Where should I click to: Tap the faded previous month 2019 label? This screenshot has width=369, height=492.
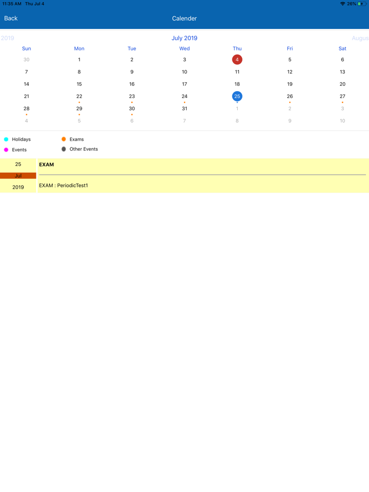pos(7,38)
